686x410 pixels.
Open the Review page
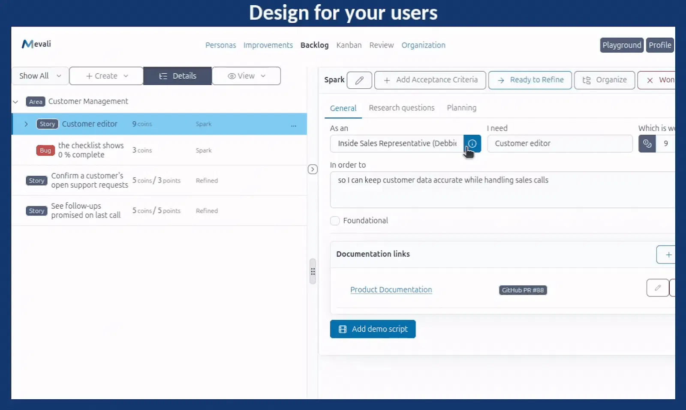point(382,45)
